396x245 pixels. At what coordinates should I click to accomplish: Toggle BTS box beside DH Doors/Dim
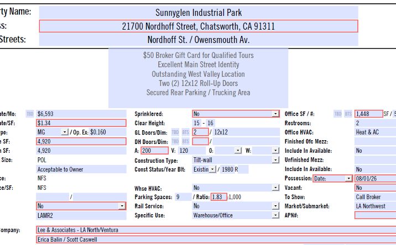(x=186, y=141)
